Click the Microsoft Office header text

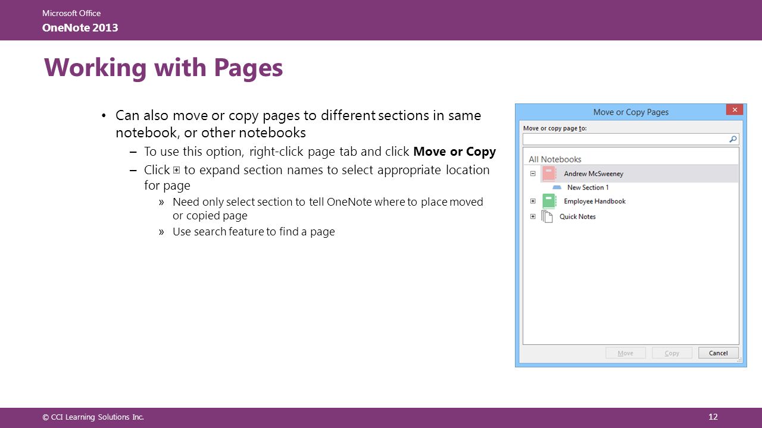tap(71, 13)
